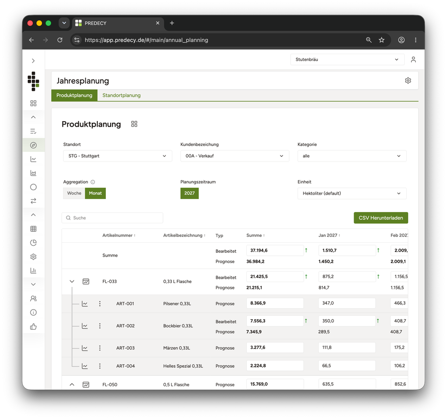Image resolution: width=447 pixels, height=419 pixels.
Task: Sort by the Artikelbezeichnung column header
Action: tap(184, 235)
